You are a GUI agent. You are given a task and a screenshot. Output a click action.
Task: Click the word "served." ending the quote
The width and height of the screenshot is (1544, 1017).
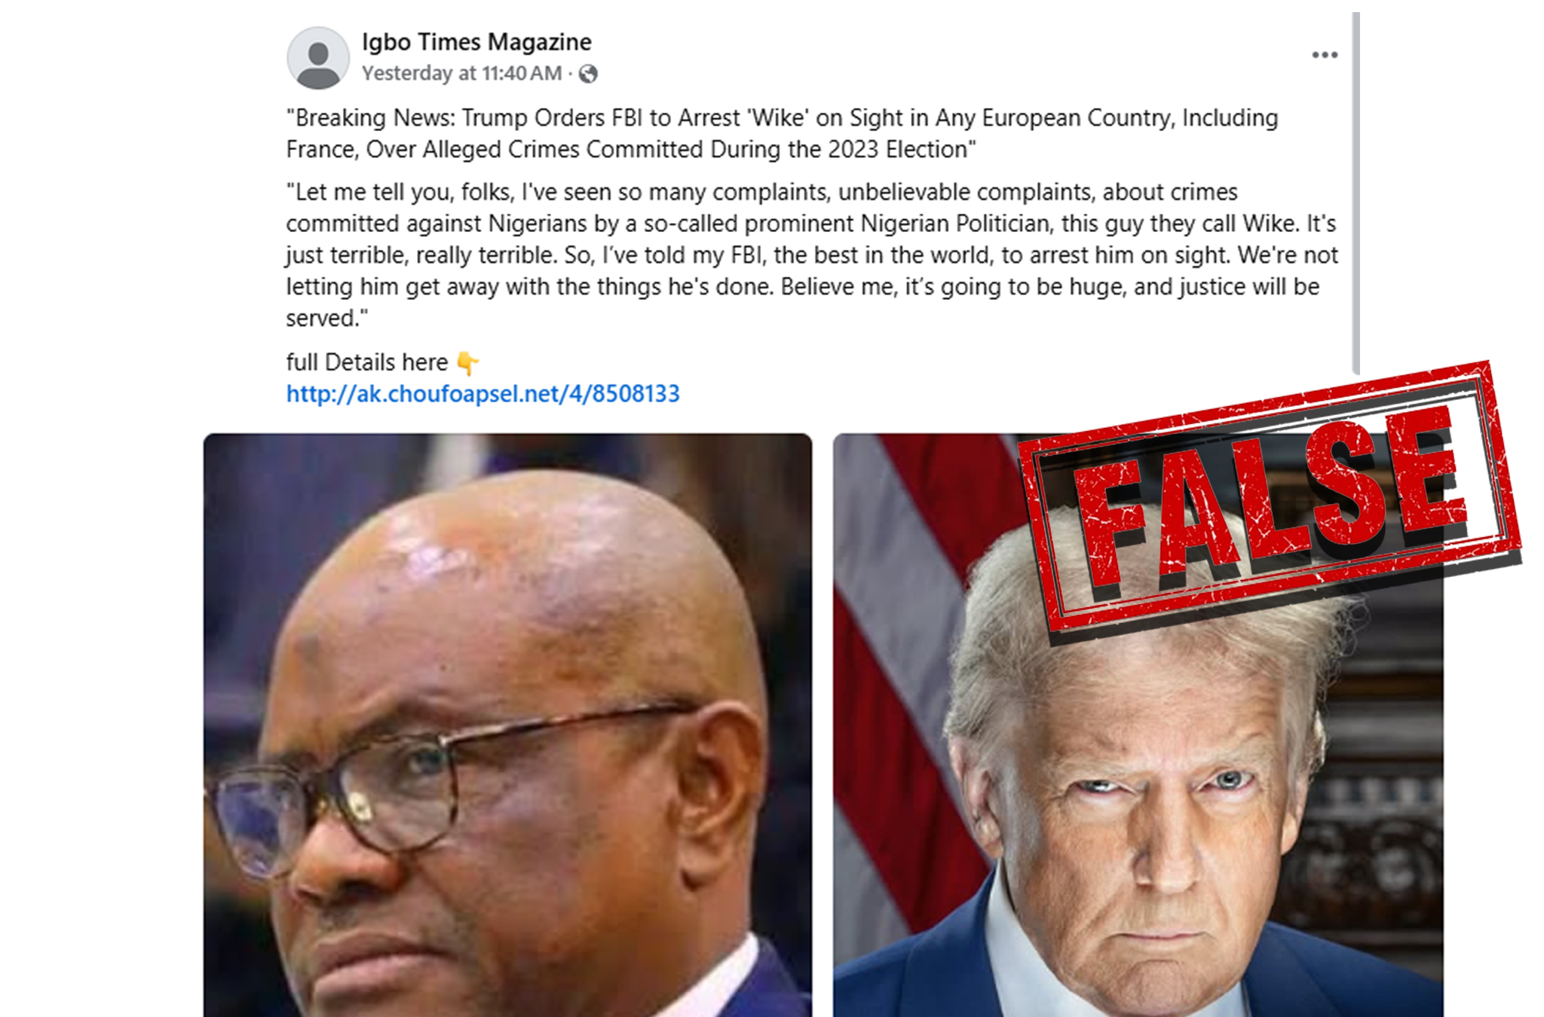[327, 319]
